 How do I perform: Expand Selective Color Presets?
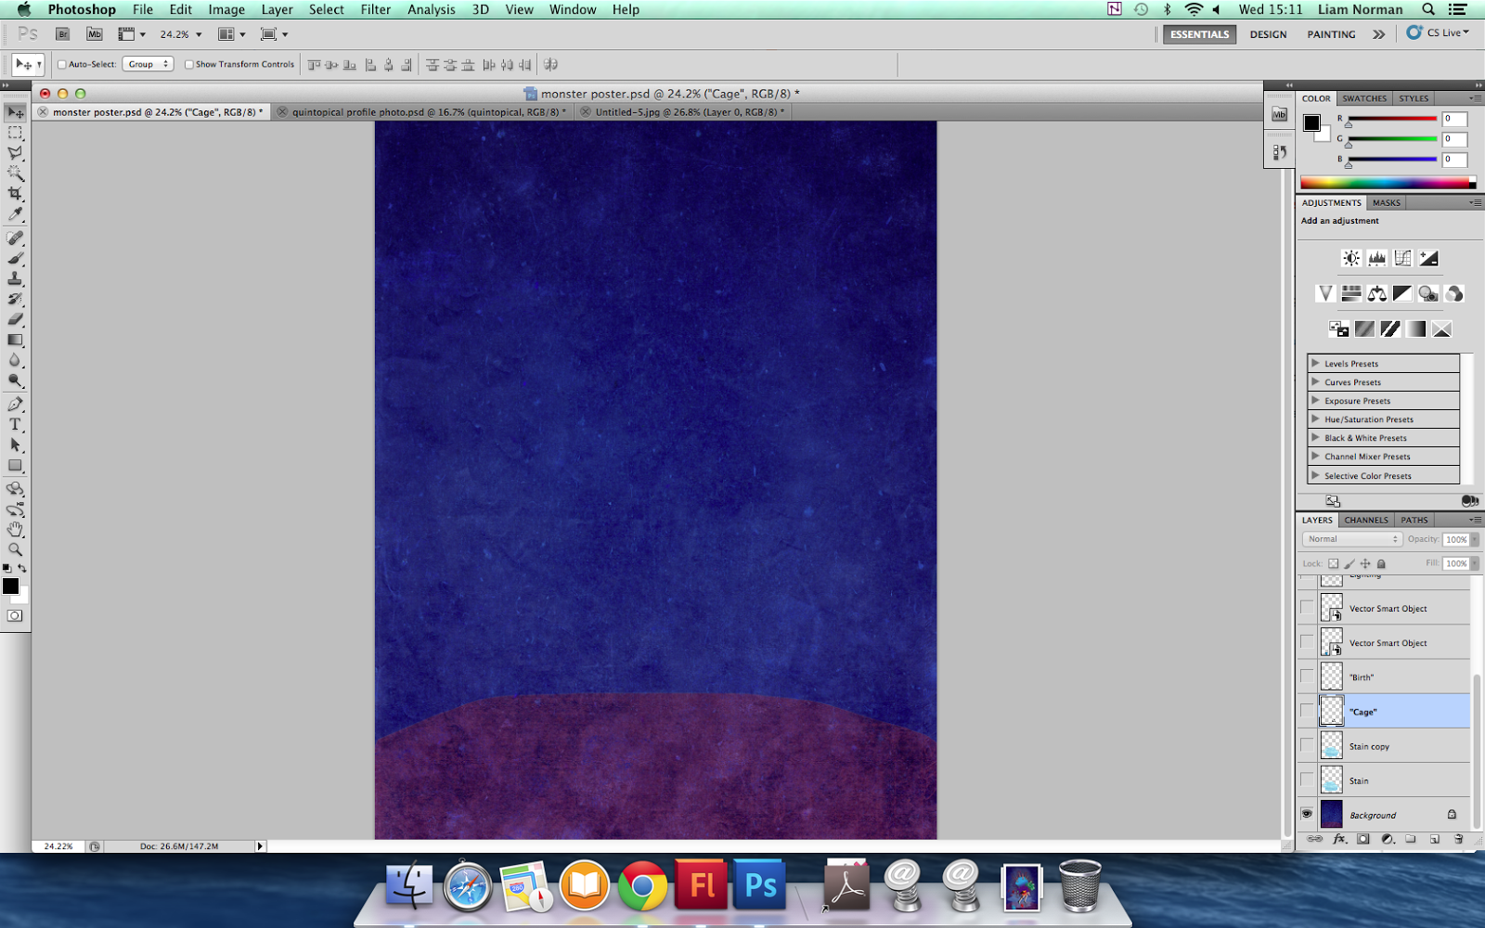coord(1315,475)
